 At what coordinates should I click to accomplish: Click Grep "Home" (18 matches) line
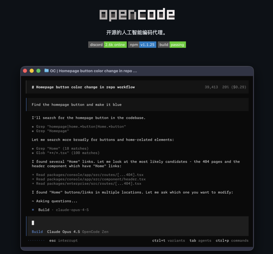coord(60,149)
